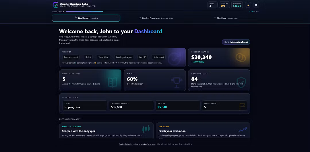
Task: Click the Welcome back, John heading
Action: click(x=111, y=31)
